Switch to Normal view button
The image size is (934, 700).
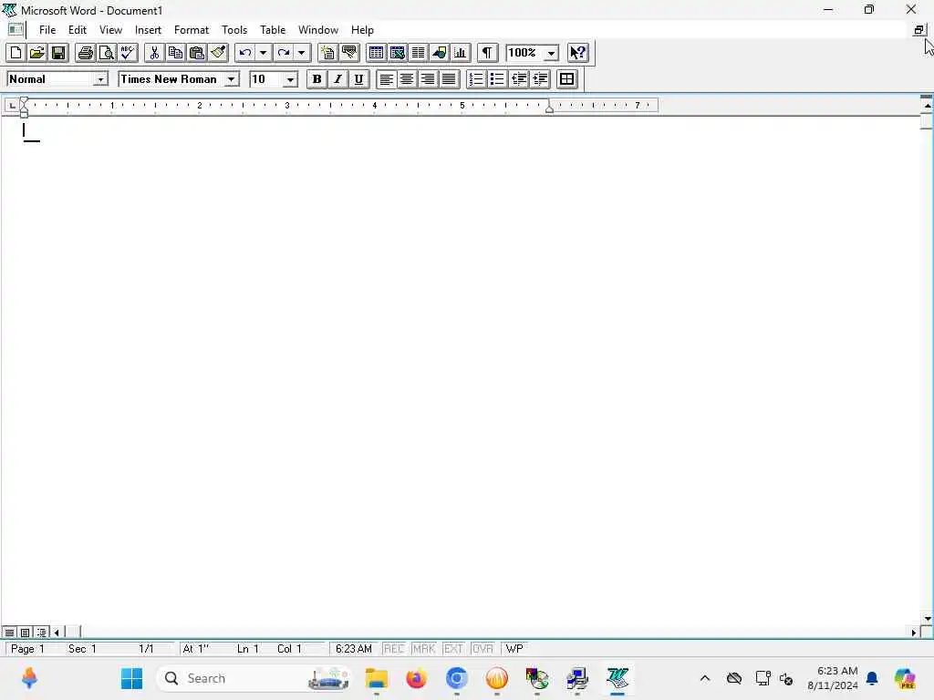9,633
